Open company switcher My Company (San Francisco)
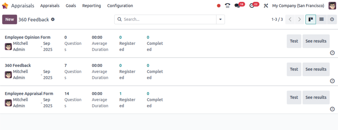 click(298, 6)
